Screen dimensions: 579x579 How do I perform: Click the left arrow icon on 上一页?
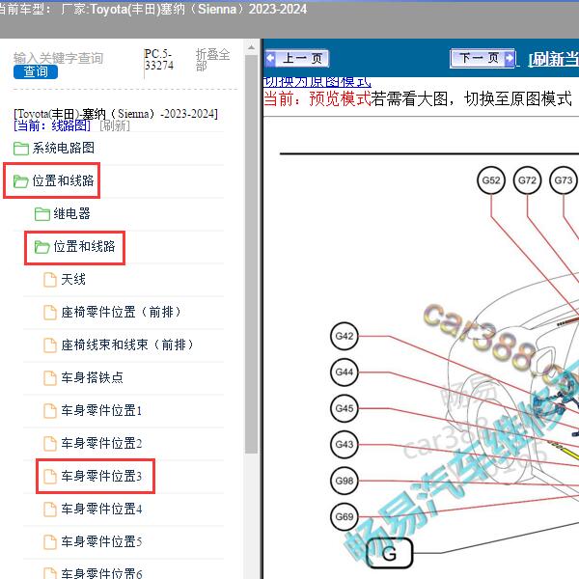pos(270,59)
